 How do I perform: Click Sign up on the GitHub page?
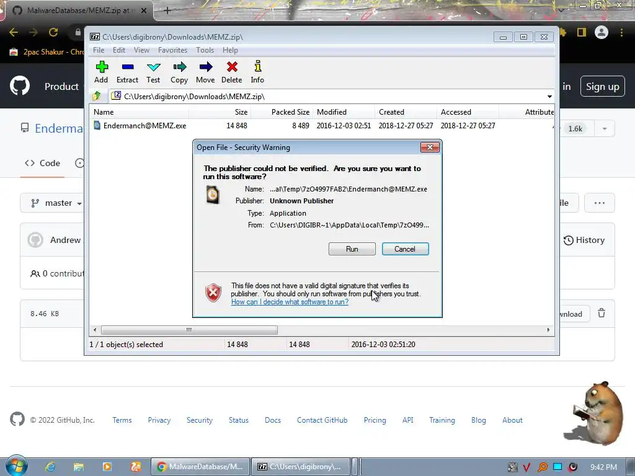(602, 87)
